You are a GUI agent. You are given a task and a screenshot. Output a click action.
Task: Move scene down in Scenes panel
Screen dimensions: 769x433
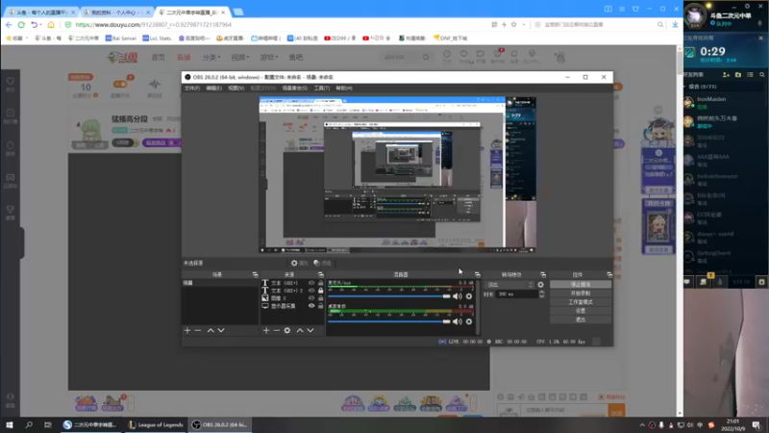click(x=221, y=330)
